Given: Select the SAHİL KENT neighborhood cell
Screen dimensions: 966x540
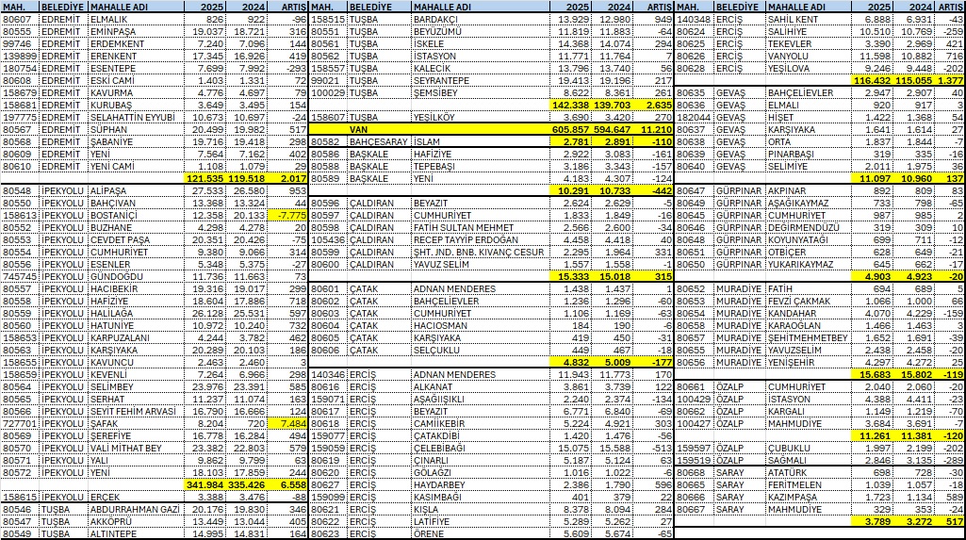Looking at the screenshot, I should click(769, 19).
